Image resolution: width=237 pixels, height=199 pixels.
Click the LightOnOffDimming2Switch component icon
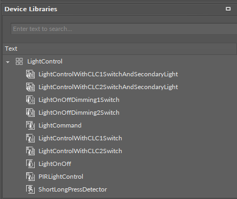30,113
